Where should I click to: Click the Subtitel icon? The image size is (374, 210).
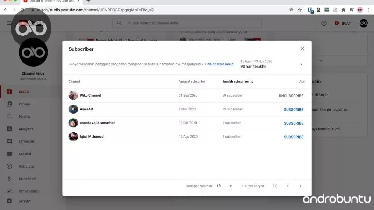pyautogui.click(x=9, y=154)
